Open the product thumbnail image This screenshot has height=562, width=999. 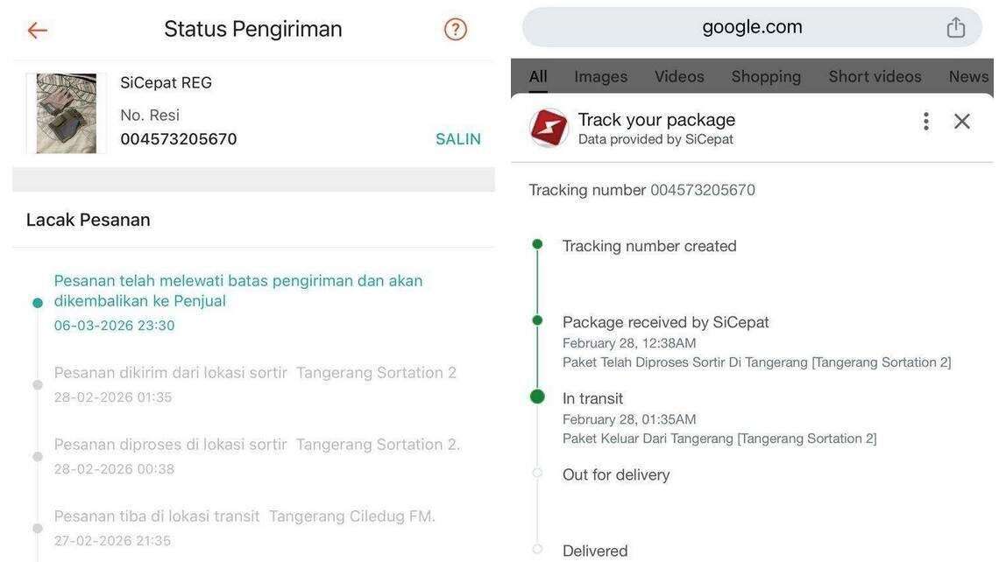coord(67,113)
